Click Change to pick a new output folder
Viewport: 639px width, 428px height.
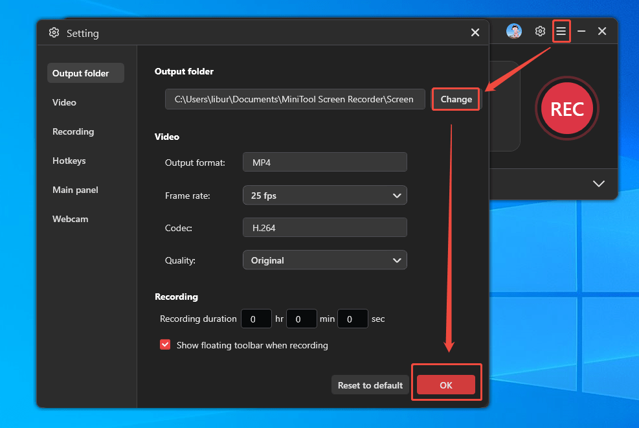pyautogui.click(x=455, y=99)
